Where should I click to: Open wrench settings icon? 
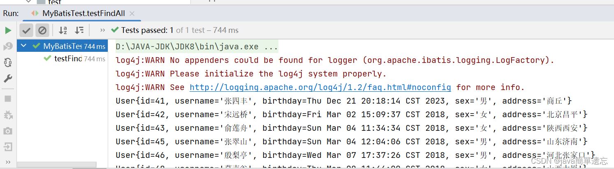8,79
